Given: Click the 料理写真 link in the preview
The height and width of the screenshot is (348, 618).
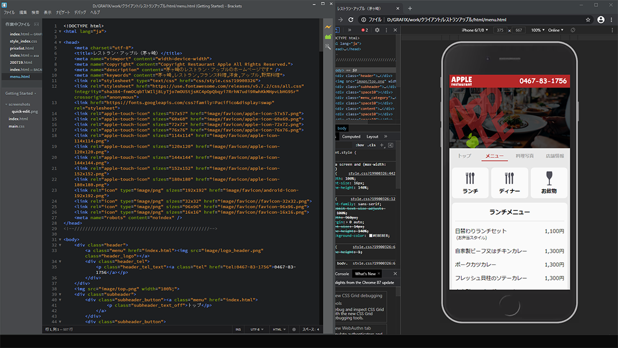Looking at the screenshot, I should tap(524, 156).
